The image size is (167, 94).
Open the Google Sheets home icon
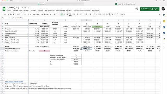coord(4,9)
